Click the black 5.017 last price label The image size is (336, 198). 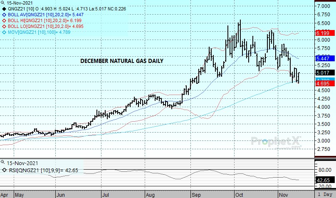(x=323, y=73)
